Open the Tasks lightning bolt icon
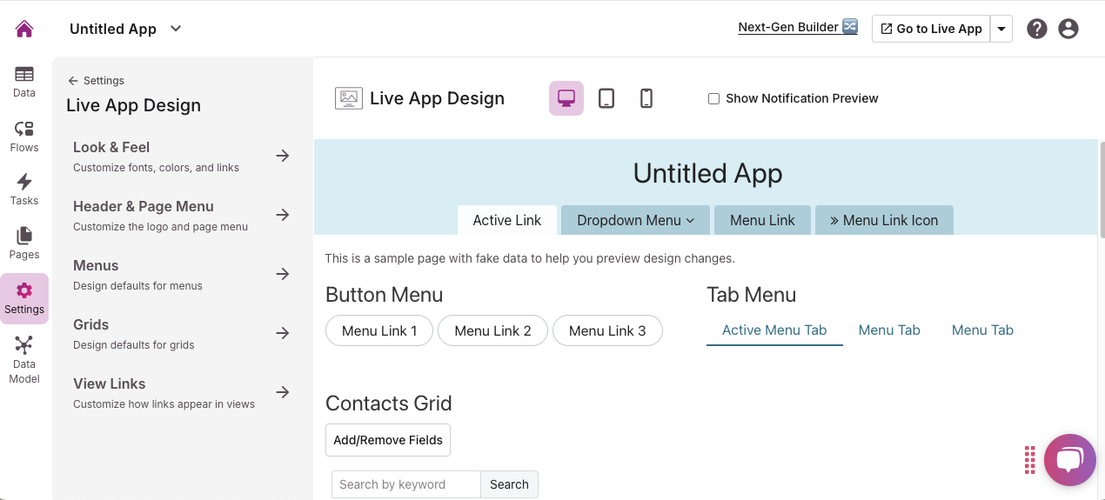Viewport: 1105px width, 500px height. [24, 190]
